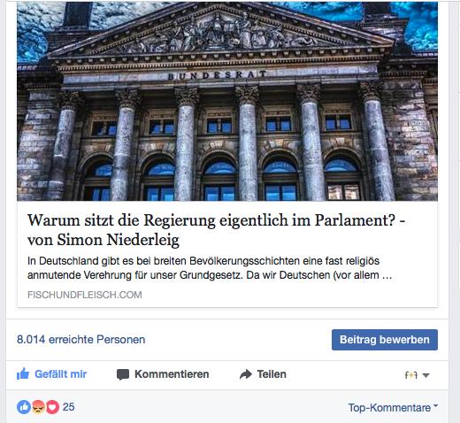Click the article description starting In Deutschland

pyautogui.click(x=210, y=268)
